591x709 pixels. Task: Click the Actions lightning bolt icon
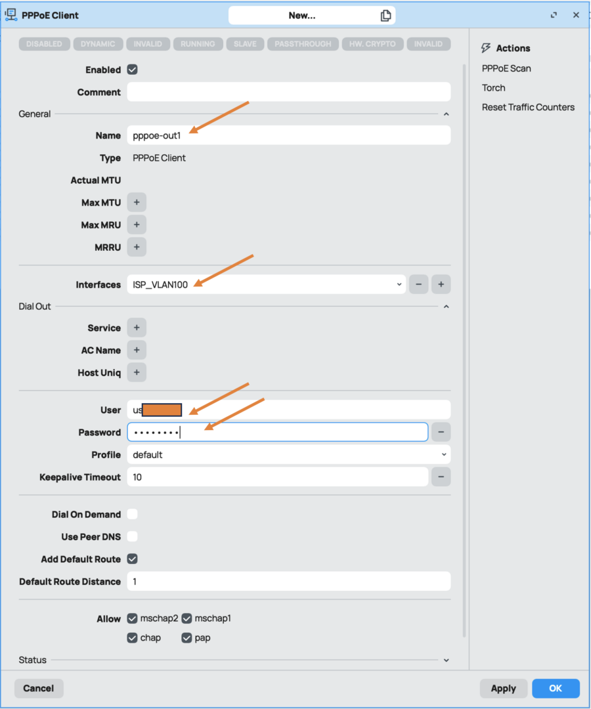click(x=486, y=47)
